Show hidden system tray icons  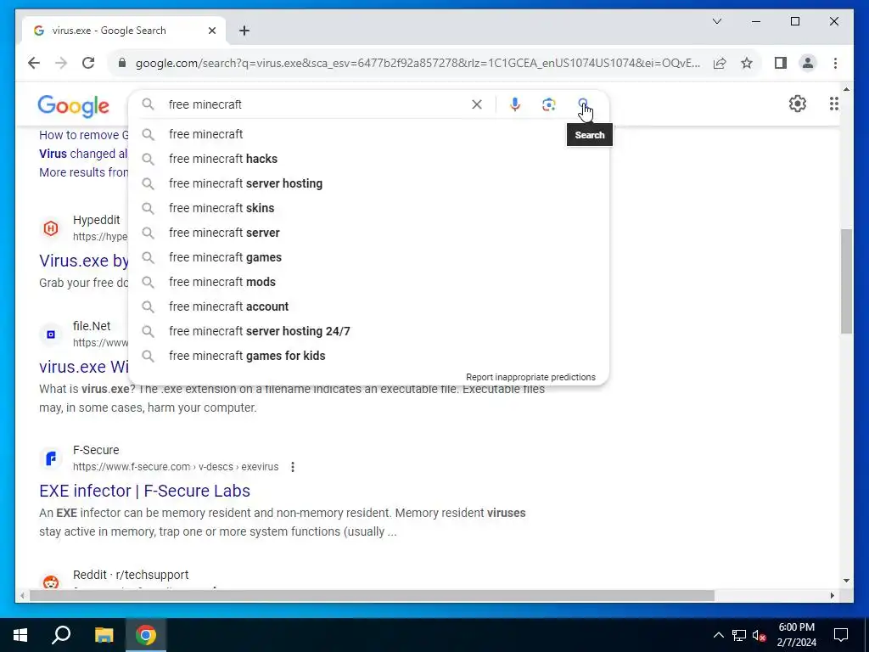coord(718,635)
